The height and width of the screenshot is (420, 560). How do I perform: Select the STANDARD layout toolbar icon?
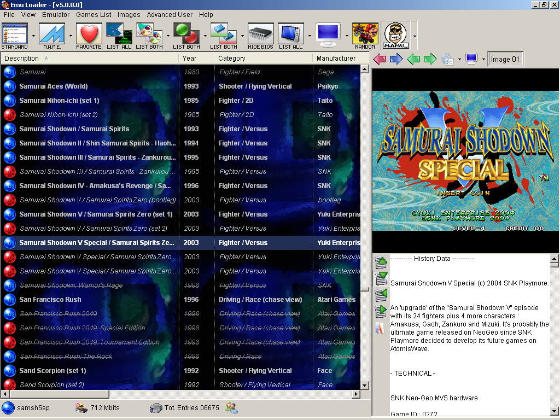[x=15, y=36]
